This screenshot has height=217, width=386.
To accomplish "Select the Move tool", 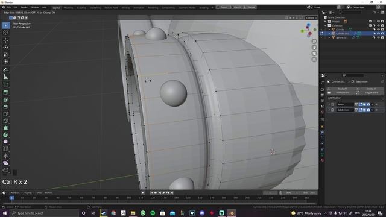I will pos(5,40).
